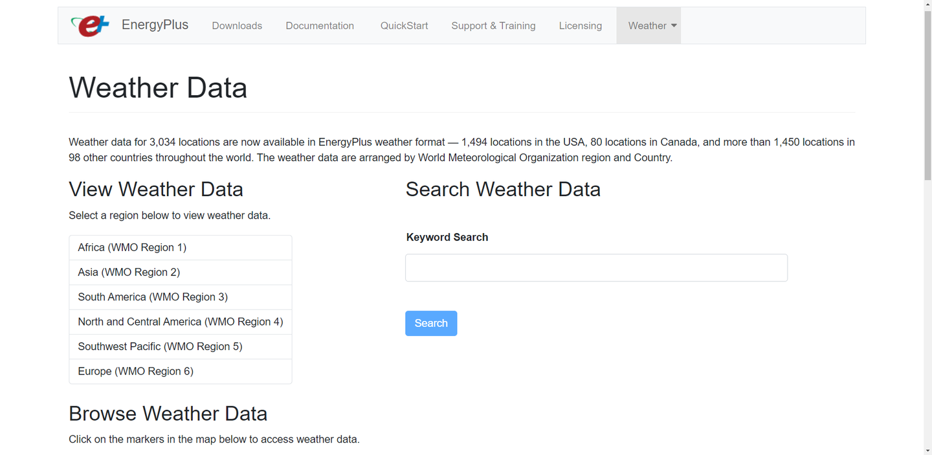Open the Documentation menu item
This screenshot has height=455, width=932.
click(320, 26)
